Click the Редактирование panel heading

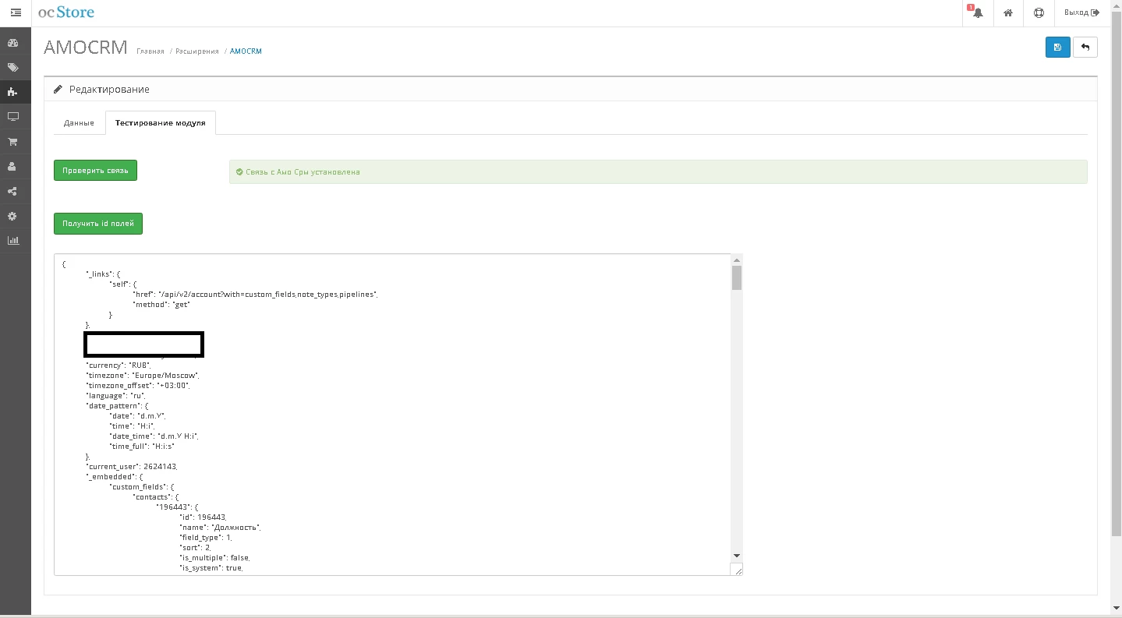point(109,90)
